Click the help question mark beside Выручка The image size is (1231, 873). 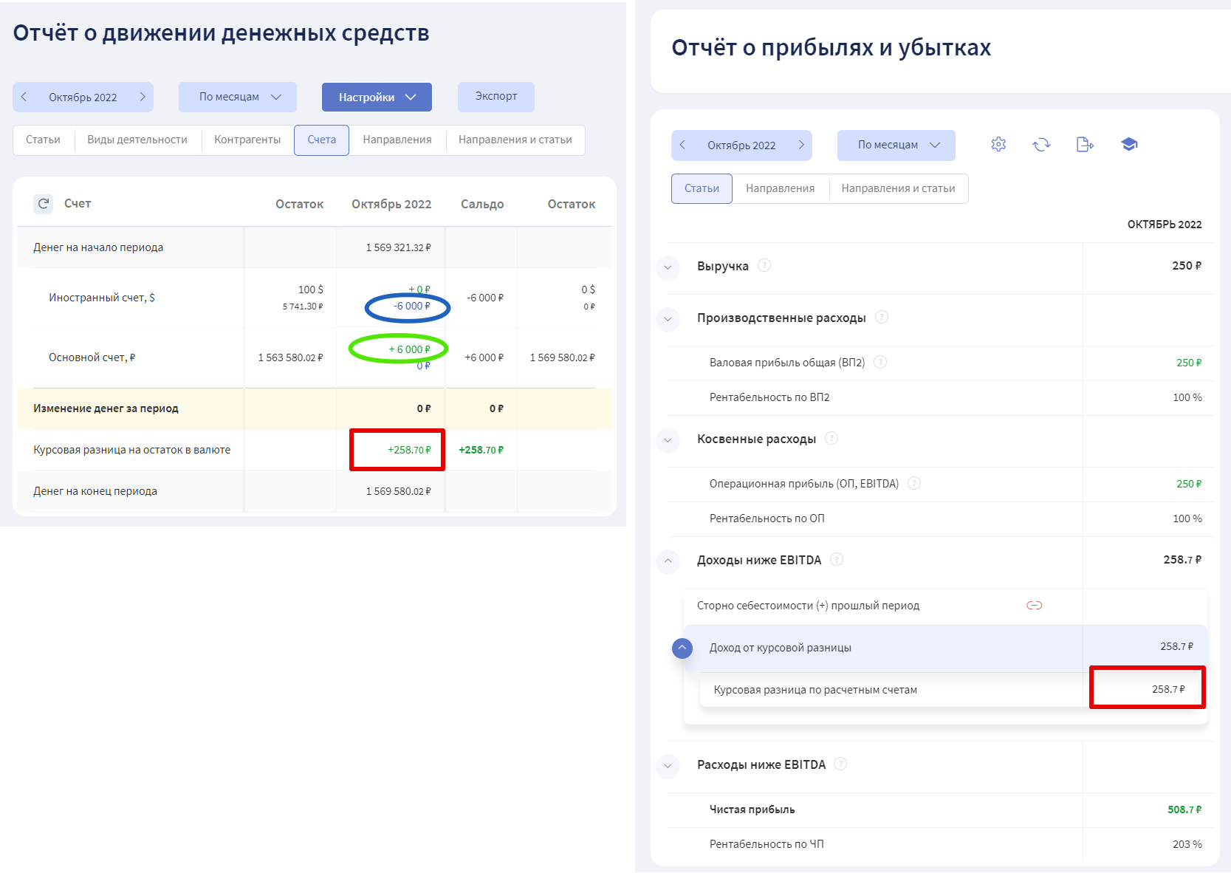(x=764, y=265)
